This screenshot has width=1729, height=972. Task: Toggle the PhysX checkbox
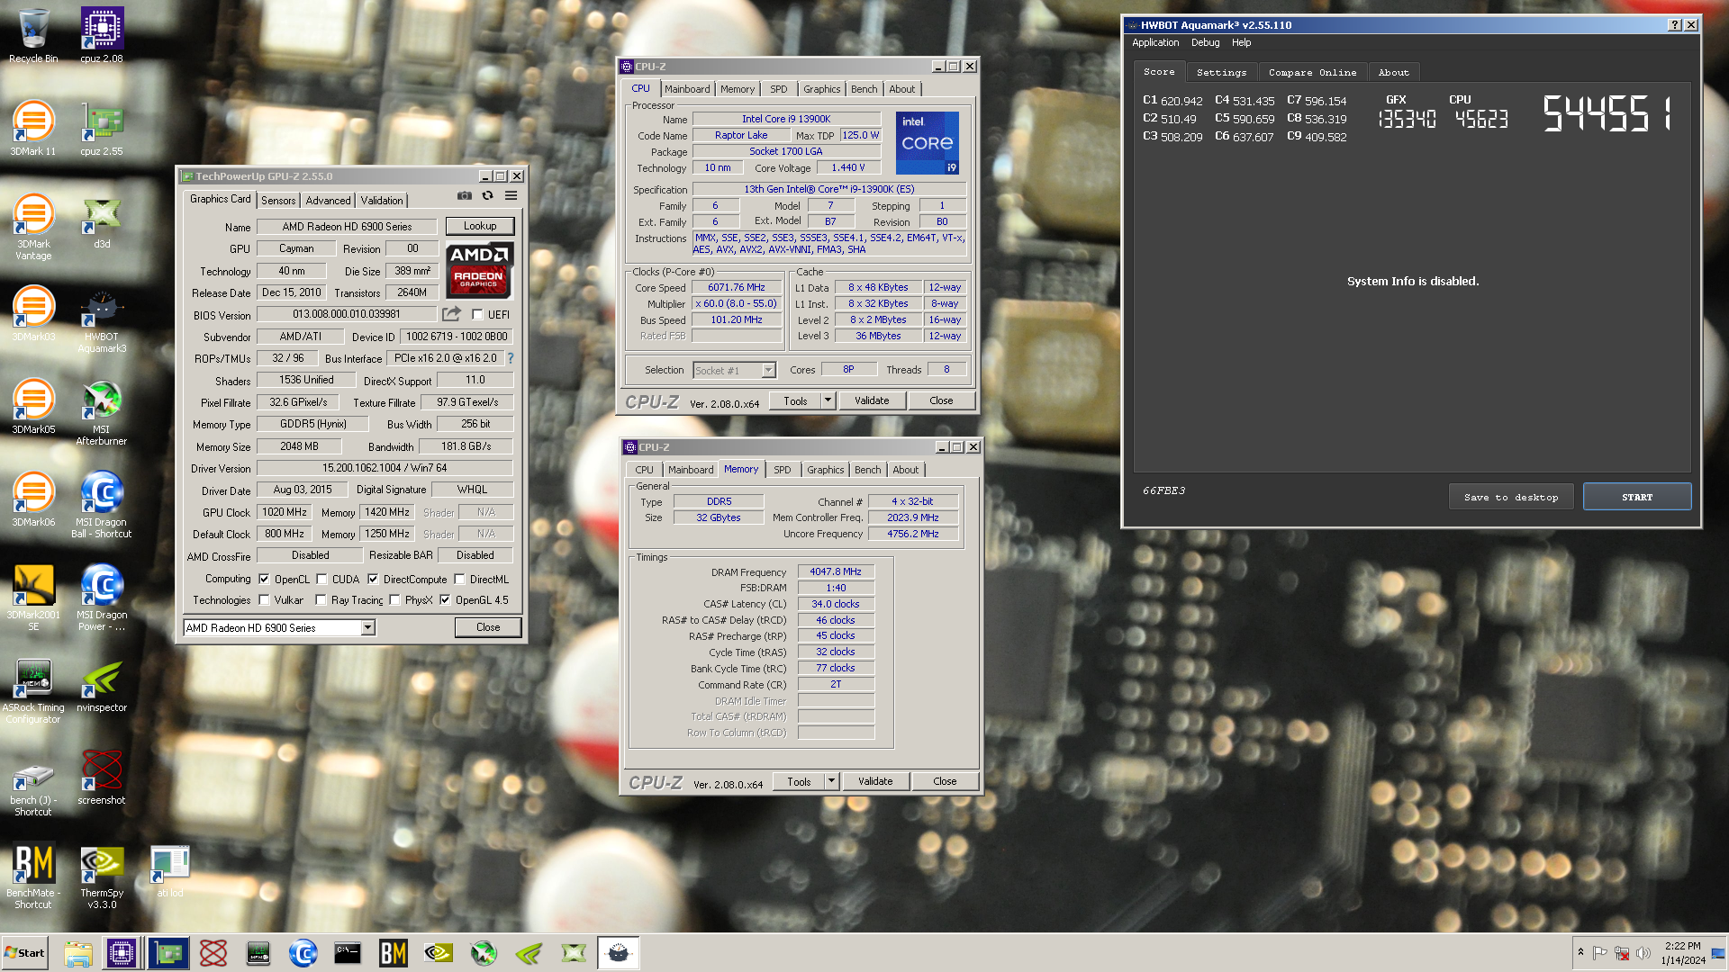coord(394,600)
